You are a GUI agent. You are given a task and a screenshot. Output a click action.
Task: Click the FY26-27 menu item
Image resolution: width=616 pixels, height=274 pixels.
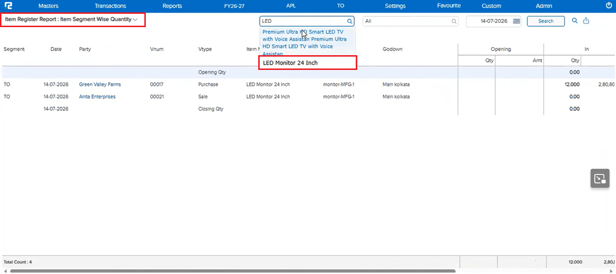pyautogui.click(x=234, y=6)
